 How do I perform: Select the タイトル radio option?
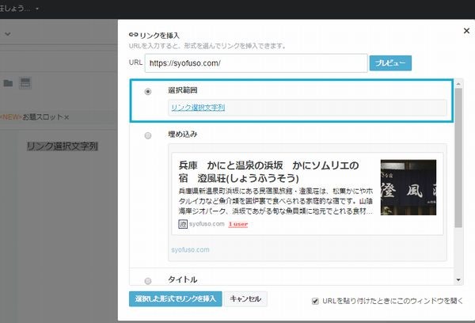click(148, 281)
